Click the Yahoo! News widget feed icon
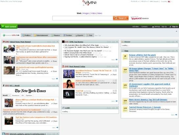The image size is (179, 135). (x=4, y=41)
